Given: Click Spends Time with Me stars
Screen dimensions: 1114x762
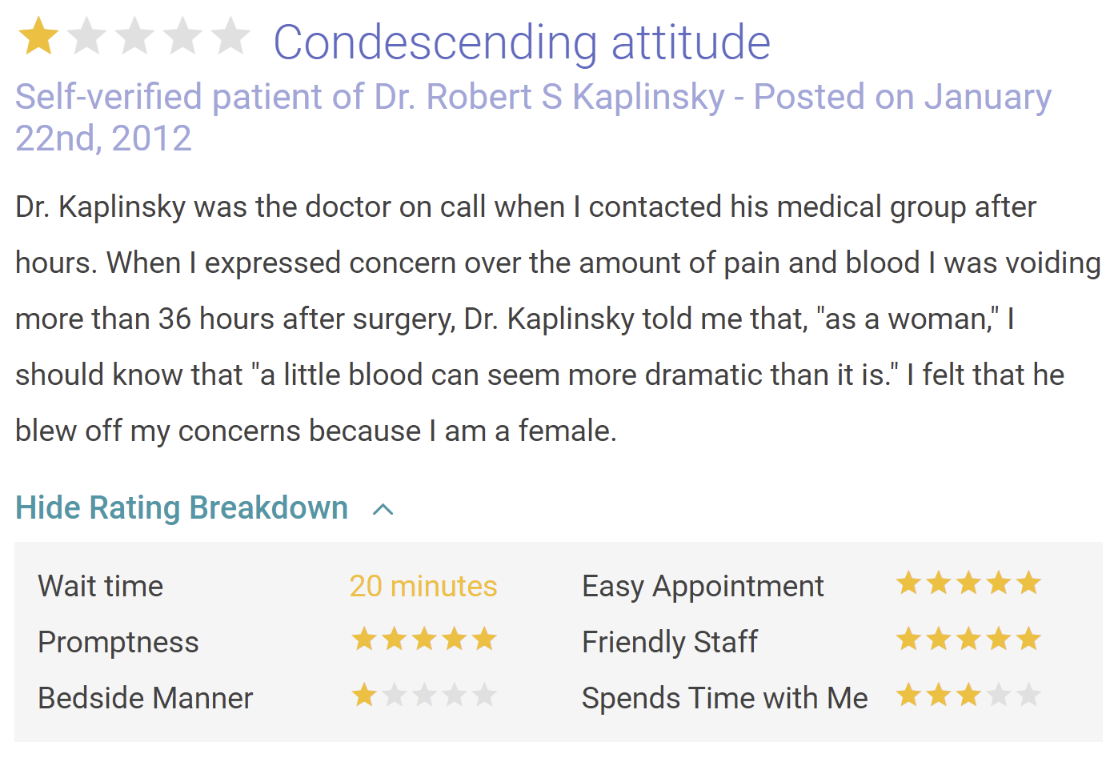Looking at the screenshot, I should 968,696.
